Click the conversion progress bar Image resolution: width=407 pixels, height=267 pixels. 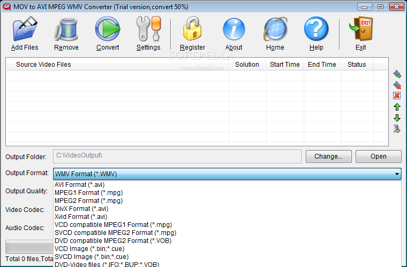(x=29, y=247)
